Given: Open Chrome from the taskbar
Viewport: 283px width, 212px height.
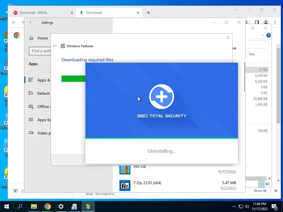Looking at the screenshot, I should point(48,206).
